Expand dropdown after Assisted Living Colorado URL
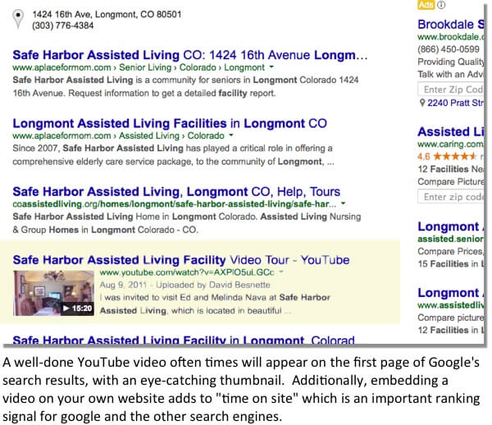Viewport: 492px width, 425px height. click(x=231, y=135)
